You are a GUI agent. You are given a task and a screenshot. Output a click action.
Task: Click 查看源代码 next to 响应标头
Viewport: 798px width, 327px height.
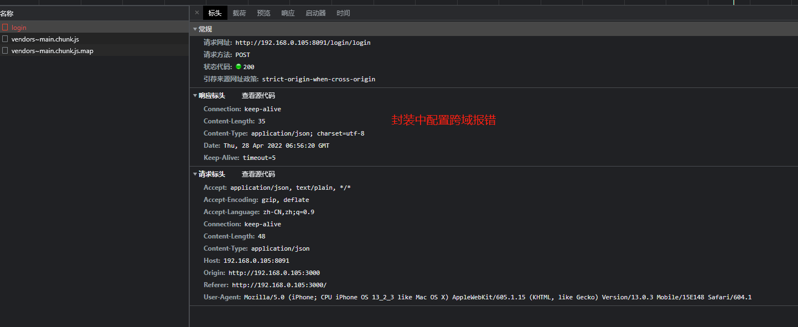258,96
